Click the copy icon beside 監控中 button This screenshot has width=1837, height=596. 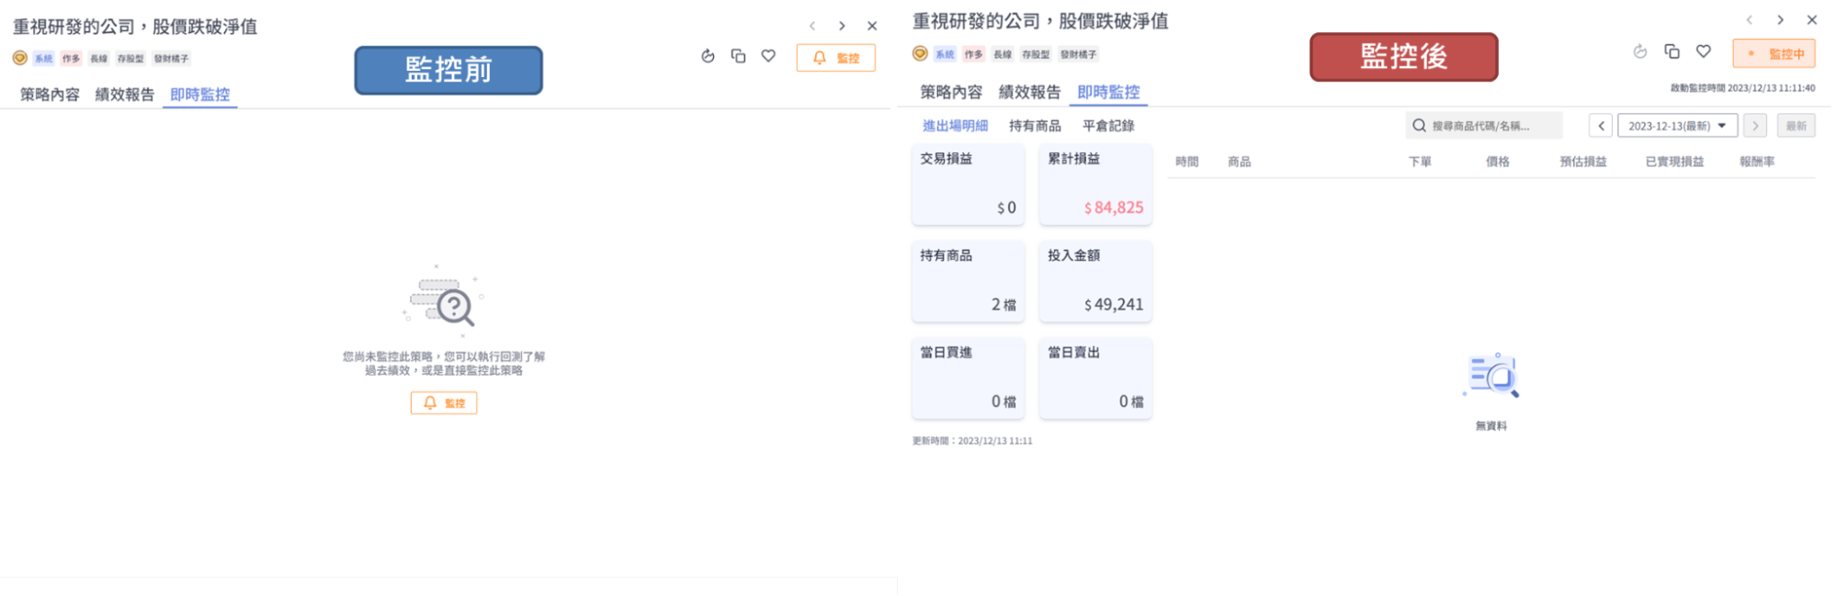[1672, 52]
